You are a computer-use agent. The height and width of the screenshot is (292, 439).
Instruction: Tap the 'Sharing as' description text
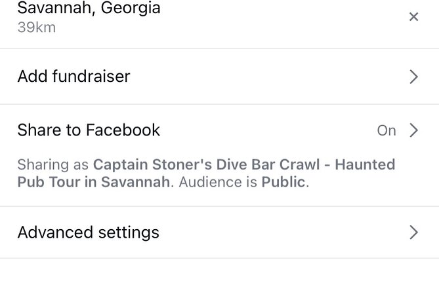(54, 164)
